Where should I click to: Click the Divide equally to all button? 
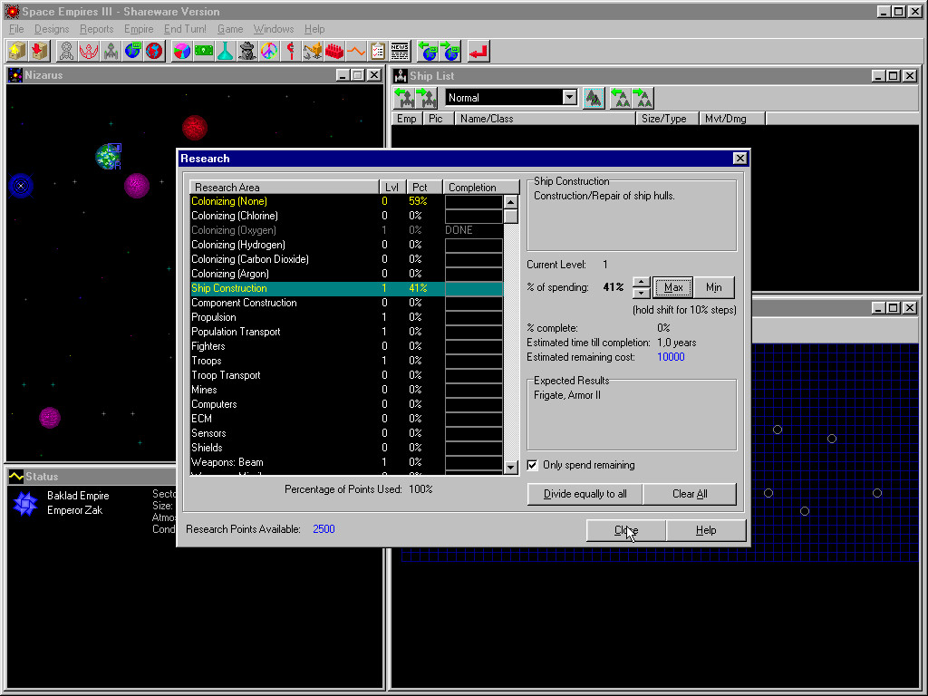click(585, 494)
